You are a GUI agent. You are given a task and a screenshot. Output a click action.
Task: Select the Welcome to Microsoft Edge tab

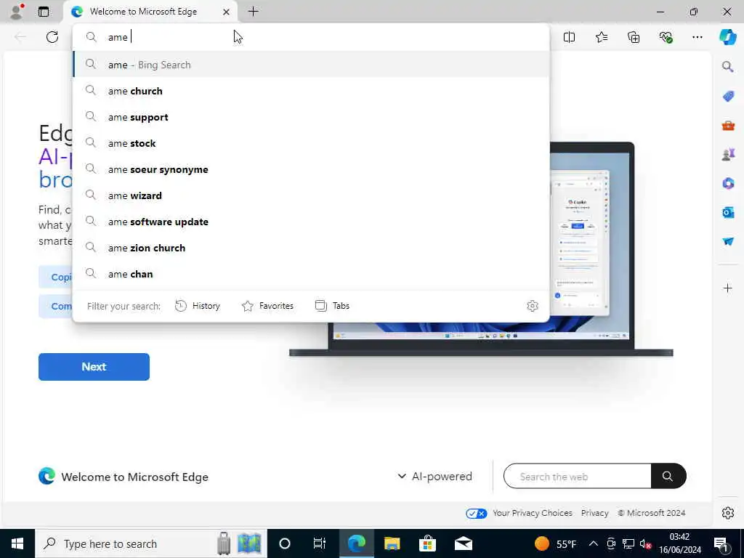[x=150, y=12]
